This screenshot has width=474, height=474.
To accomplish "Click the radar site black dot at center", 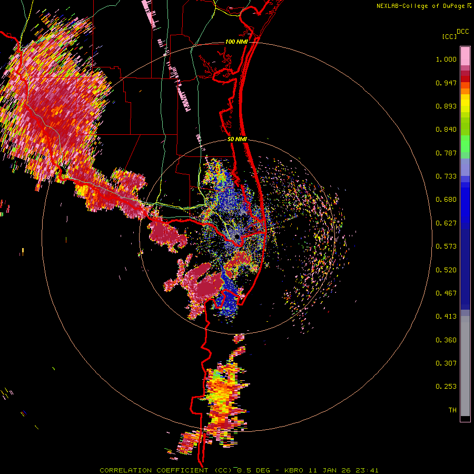I will tap(236, 236).
